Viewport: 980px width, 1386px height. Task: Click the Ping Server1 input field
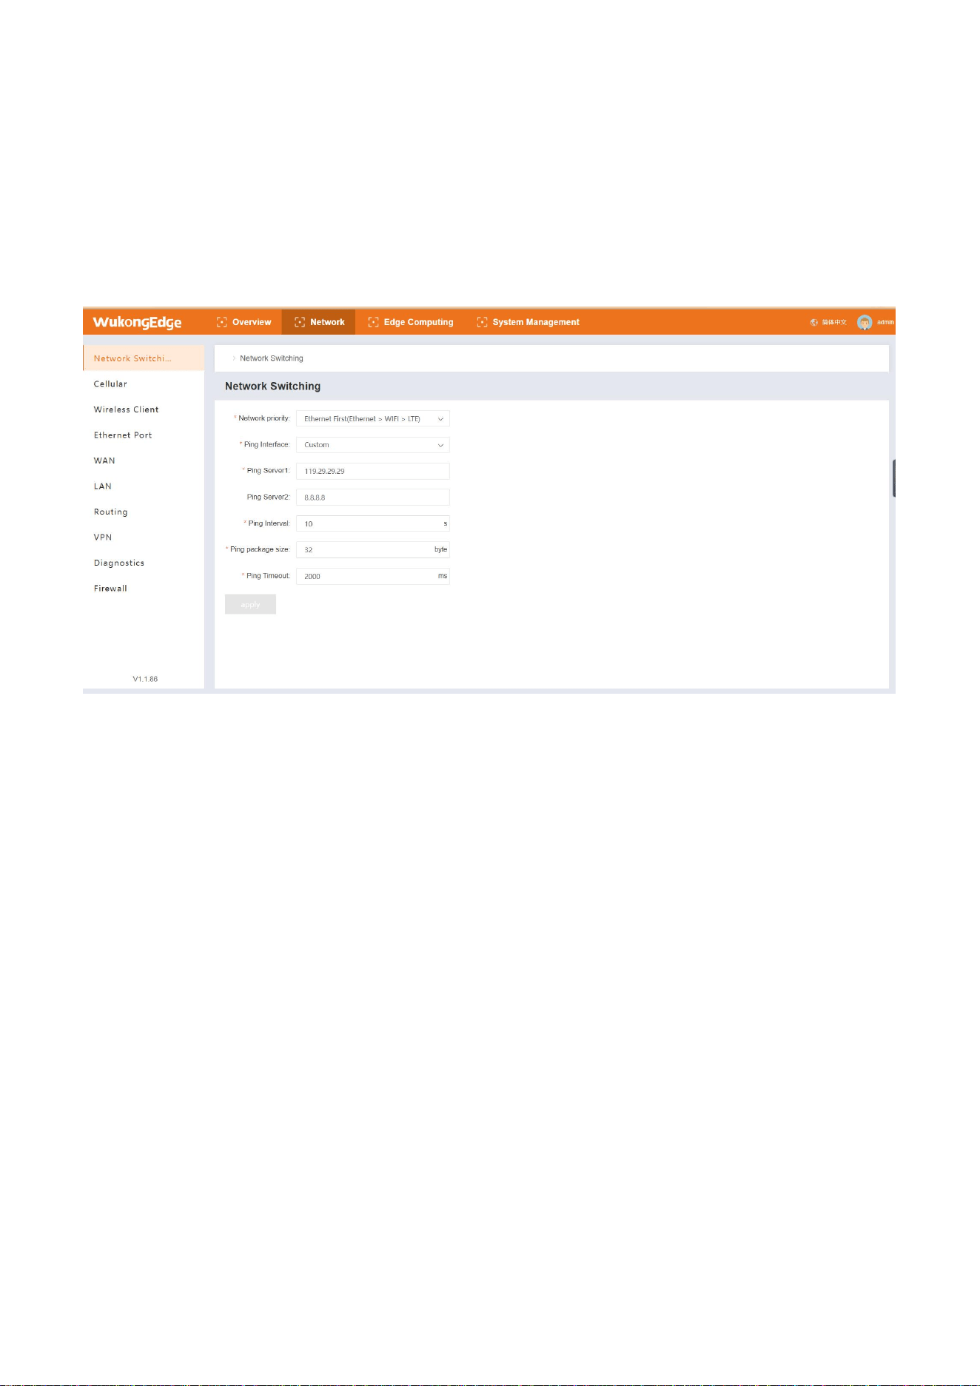(373, 471)
